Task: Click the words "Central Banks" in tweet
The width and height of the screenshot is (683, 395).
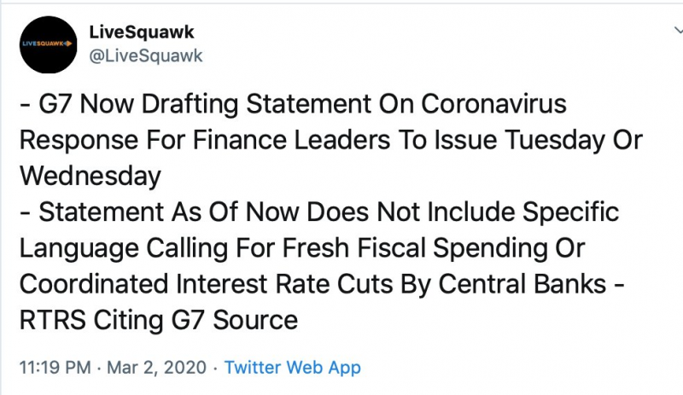Action: (x=522, y=284)
